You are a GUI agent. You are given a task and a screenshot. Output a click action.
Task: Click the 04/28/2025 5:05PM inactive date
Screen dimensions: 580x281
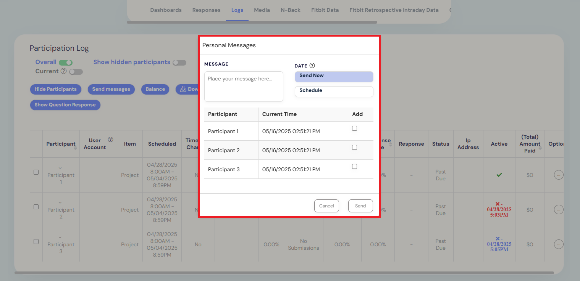tap(499, 247)
